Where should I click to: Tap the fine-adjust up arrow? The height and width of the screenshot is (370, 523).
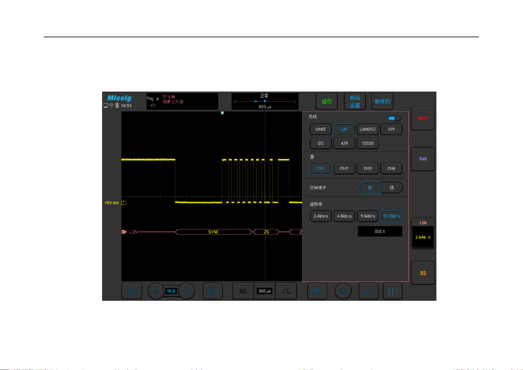coord(156,291)
